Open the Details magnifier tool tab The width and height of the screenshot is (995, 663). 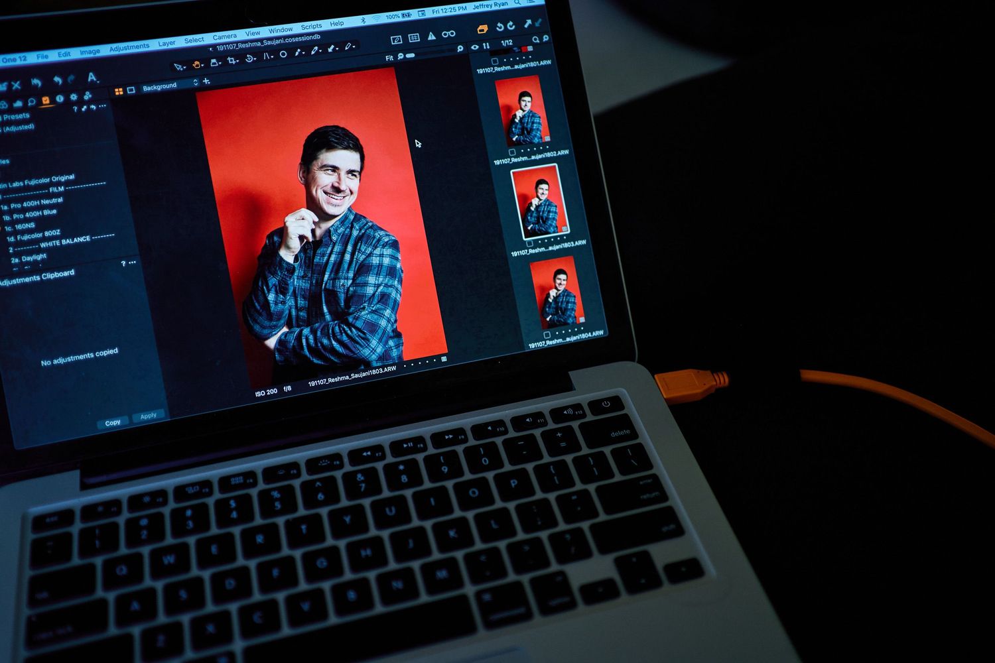[x=32, y=101]
